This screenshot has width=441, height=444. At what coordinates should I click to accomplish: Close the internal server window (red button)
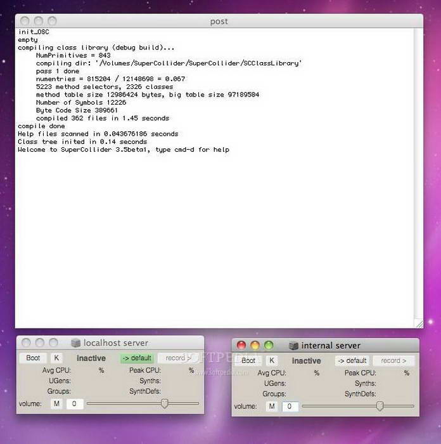241,345
